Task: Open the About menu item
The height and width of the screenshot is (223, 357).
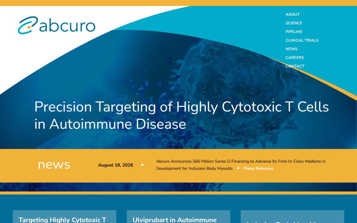Action: (292, 14)
